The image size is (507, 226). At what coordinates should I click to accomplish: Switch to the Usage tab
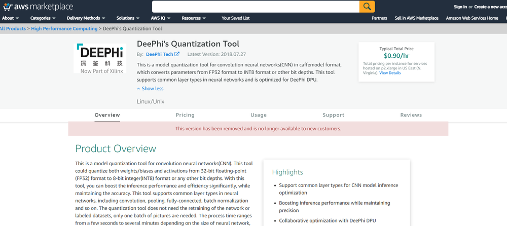coord(259,115)
